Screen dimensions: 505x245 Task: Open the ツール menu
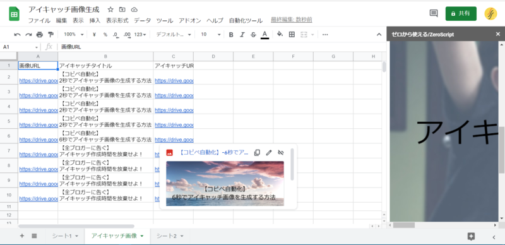click(x=165, y=21)
